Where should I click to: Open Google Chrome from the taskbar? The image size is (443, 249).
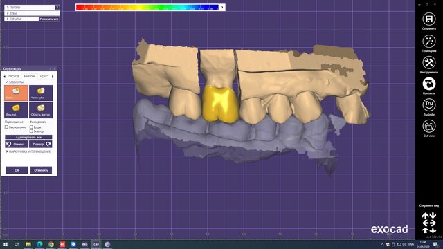click(51, 244)
